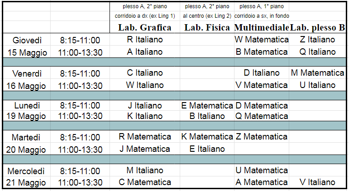
Task: Click the Lab. plesso B header
Action: pyautogui.click(x=318, y=27)
